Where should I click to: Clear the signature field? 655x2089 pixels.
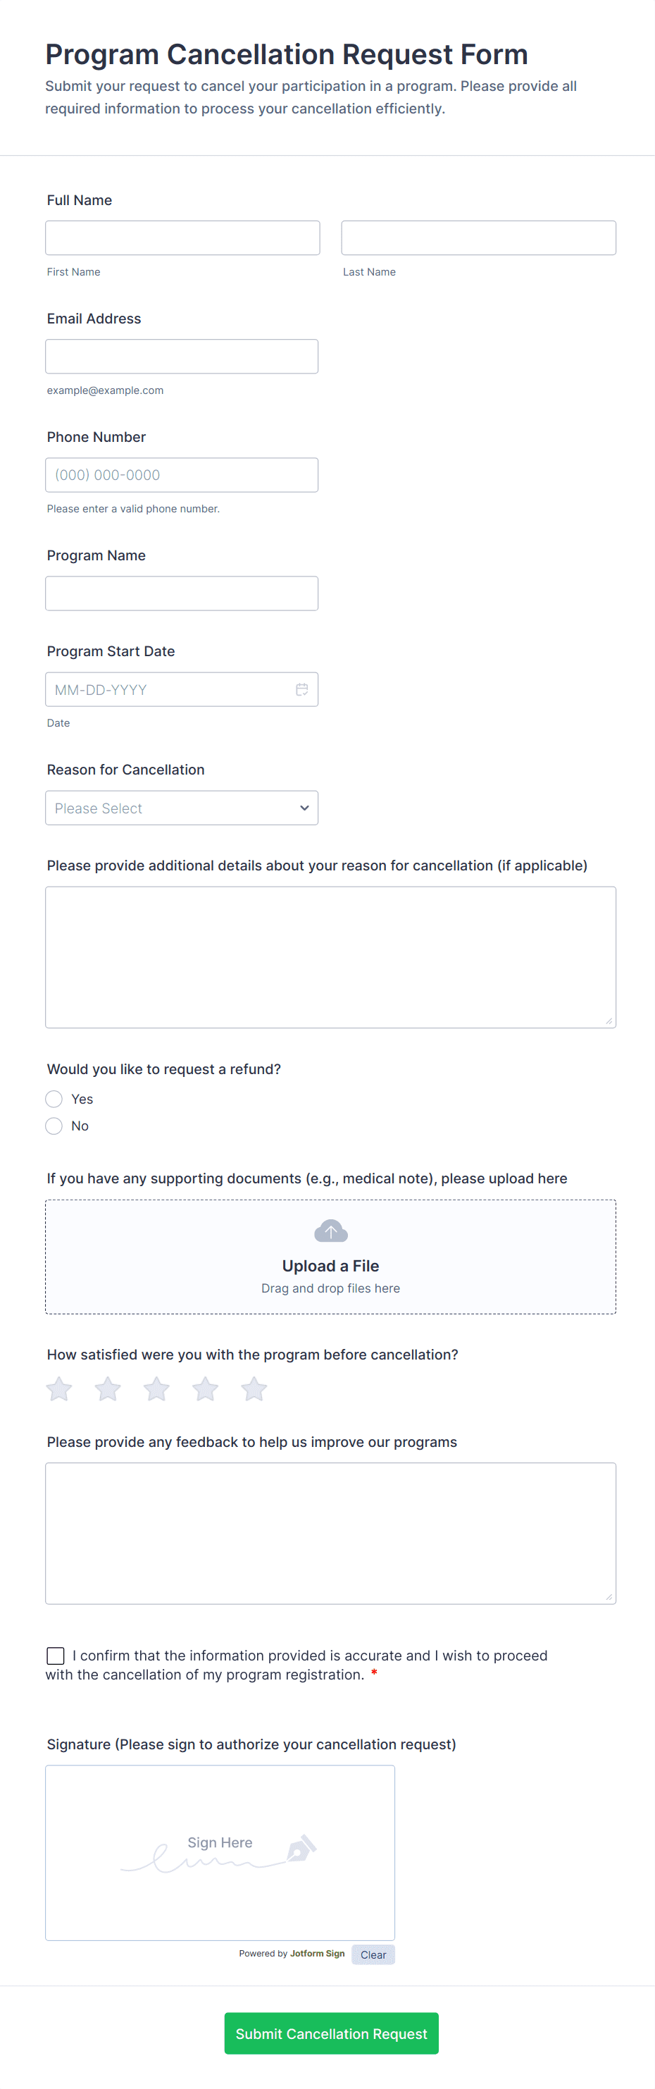coord(373,1954)
